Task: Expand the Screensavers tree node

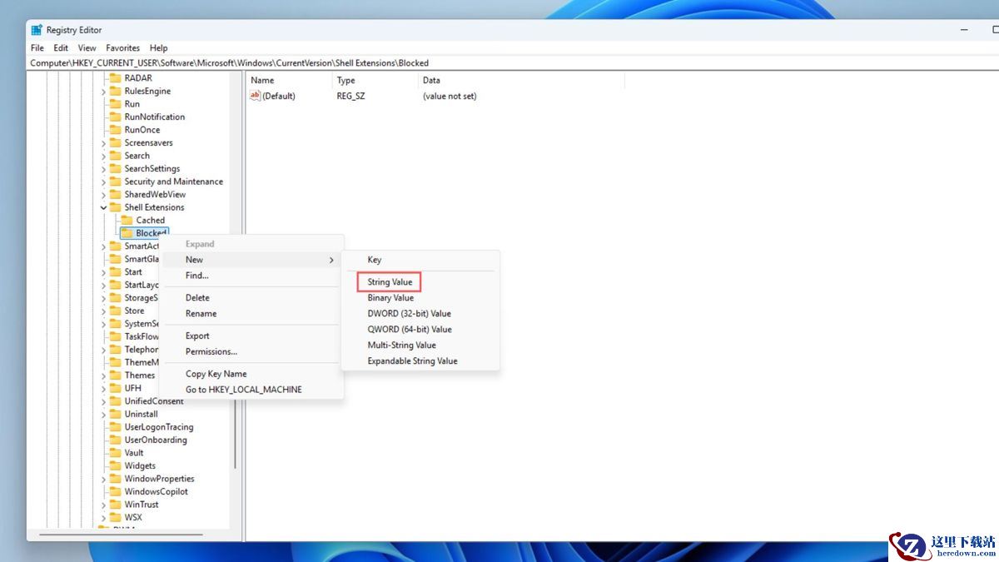Action: coord(104,143)
